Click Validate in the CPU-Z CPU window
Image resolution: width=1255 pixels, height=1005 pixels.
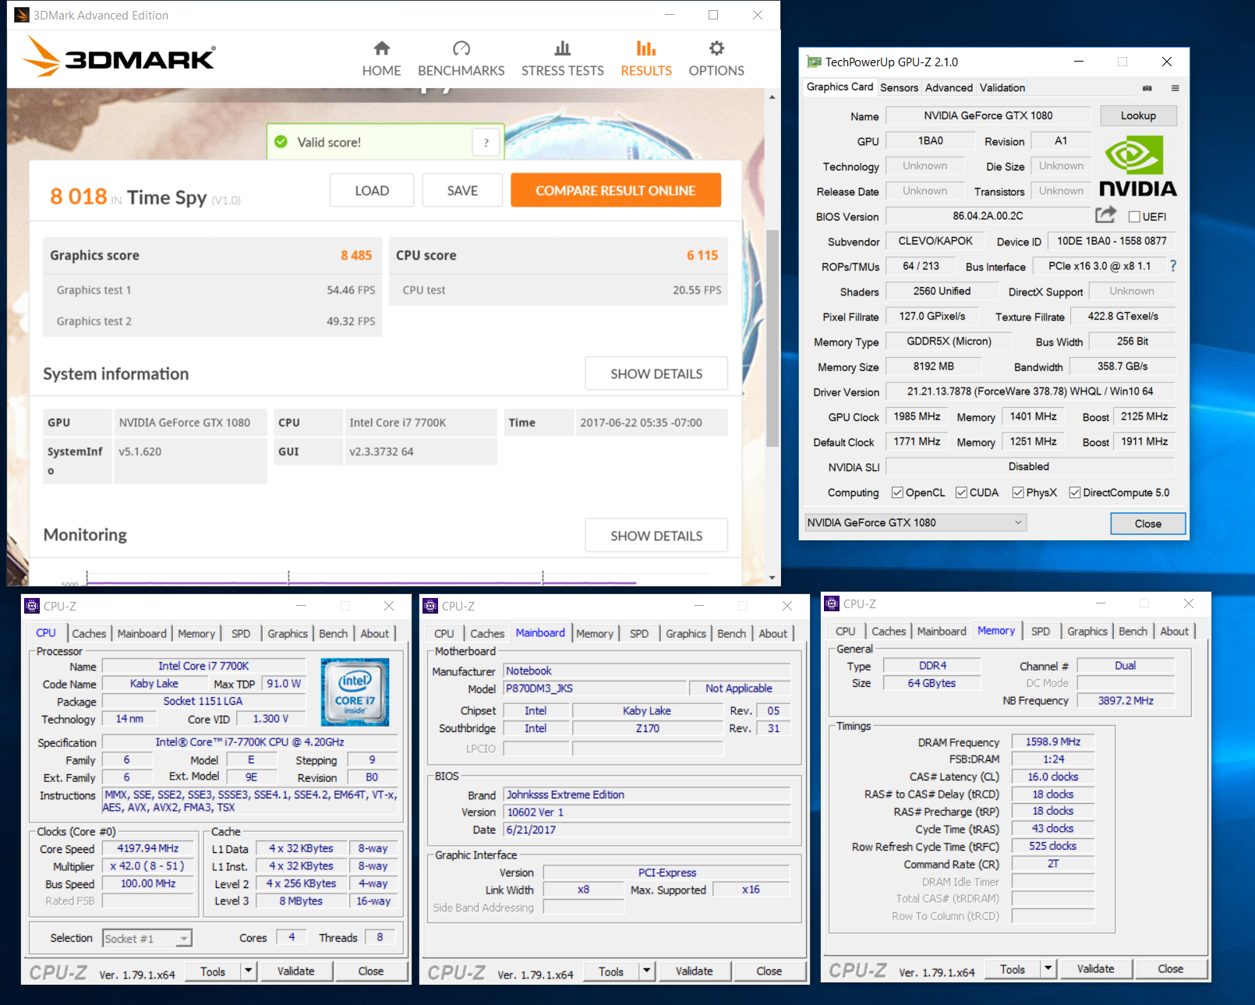pos(296,971)
